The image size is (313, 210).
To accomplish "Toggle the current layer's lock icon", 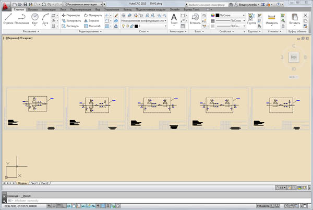I will click(x=132, y=26).
